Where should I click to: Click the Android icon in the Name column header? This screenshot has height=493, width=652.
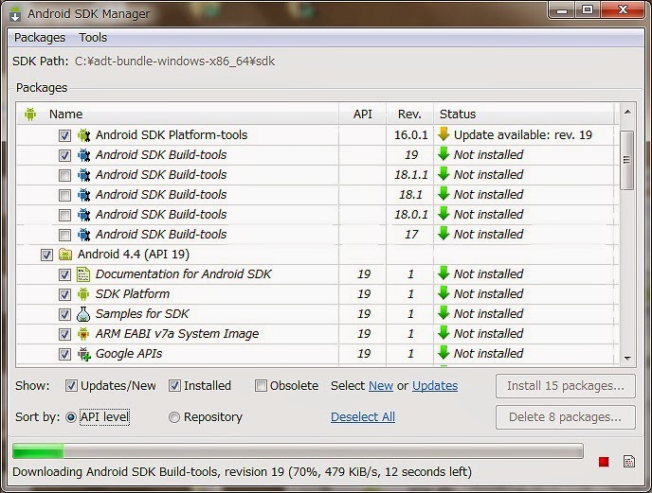[30, 114]
